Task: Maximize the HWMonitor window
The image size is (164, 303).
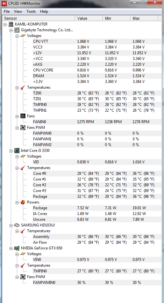Action: [143, 2]
